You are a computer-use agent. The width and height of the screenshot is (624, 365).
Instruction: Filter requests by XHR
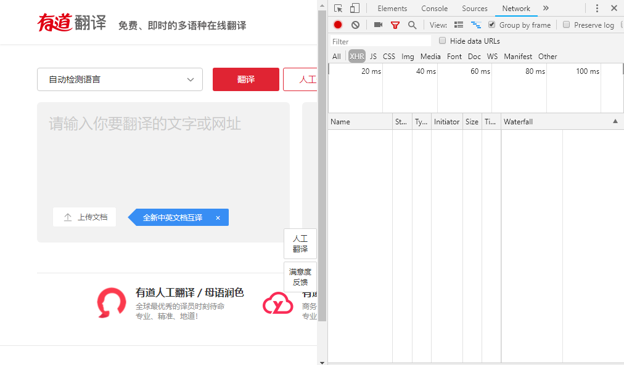point(356,57)
